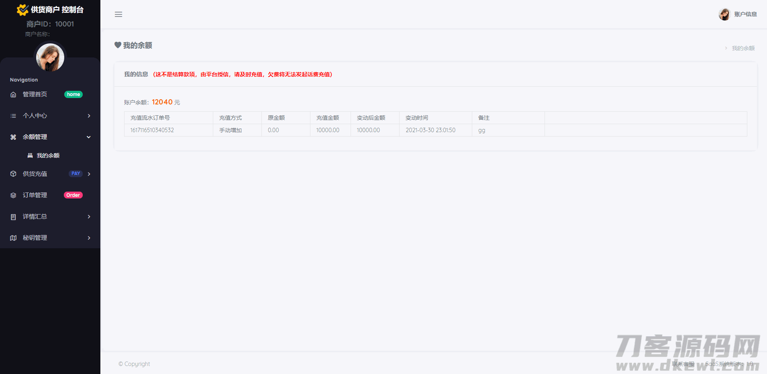Click the list icon beside 个人中心
The width and height of the screenshot is (767, 374).
click(x=13, y=116)
